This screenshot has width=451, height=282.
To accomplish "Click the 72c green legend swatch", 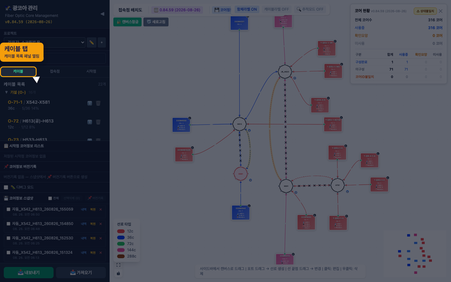I will point(121,244).
